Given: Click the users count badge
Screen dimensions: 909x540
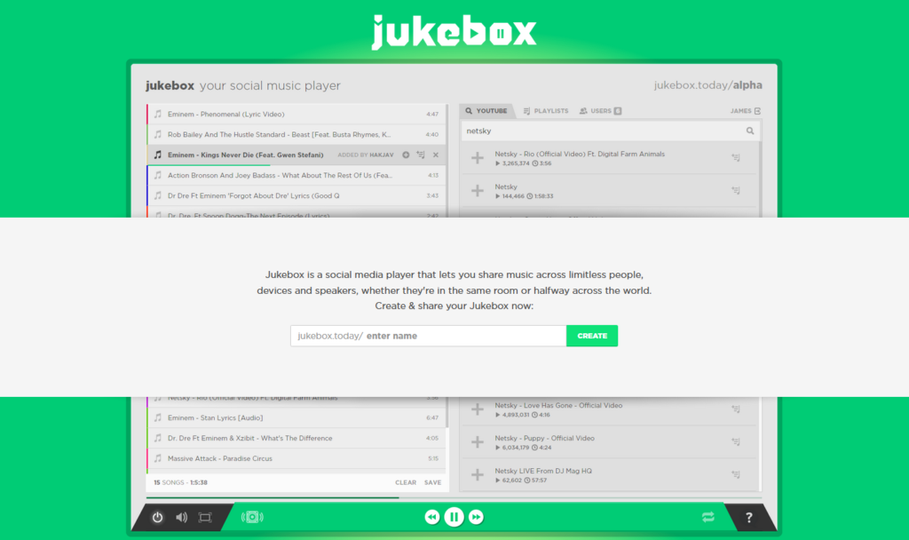Looking at the screenshot, I should (x=618, y=111).
